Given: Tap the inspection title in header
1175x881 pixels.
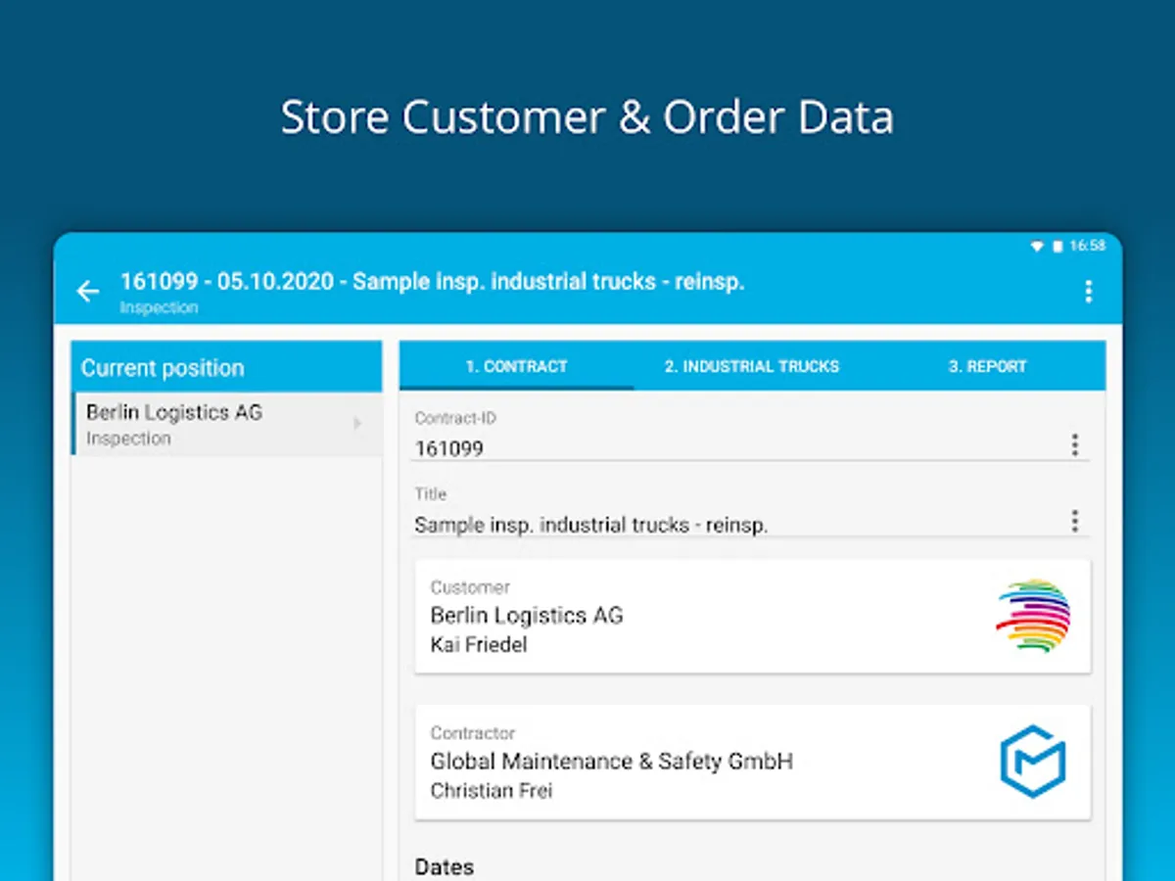Looking at the screenshot, I should coord(432,282).
